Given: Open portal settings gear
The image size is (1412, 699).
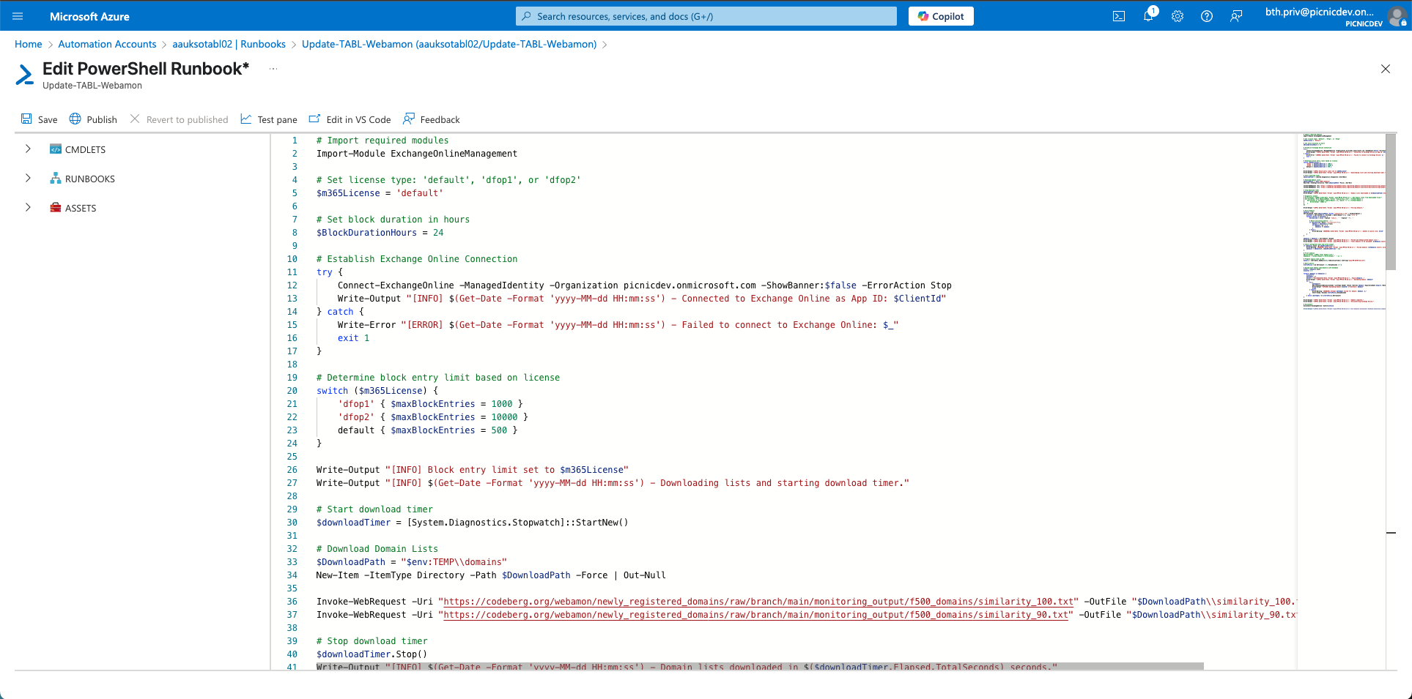Looking at the screenshot, I should [1178, 16].
